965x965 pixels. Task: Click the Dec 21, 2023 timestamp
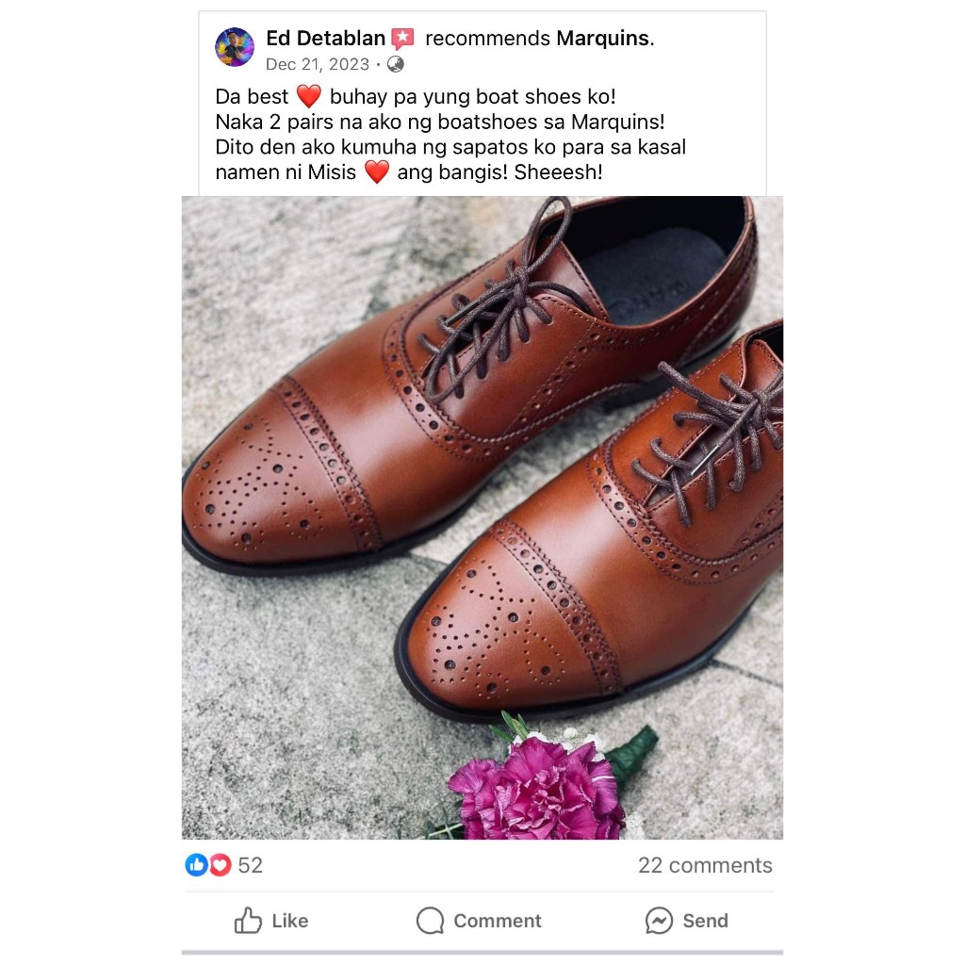pyautogui.click(x=317, y=64)
